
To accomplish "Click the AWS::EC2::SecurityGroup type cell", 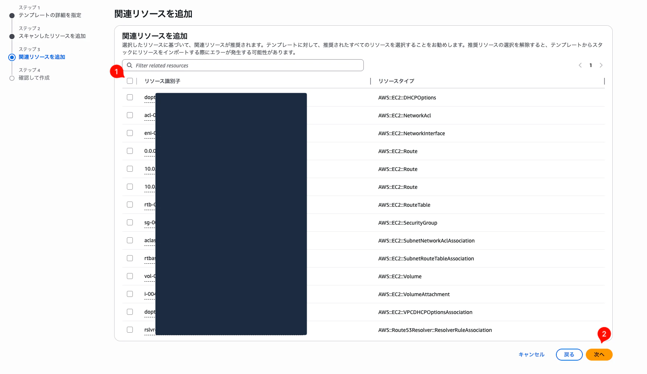I will [408, 223].
